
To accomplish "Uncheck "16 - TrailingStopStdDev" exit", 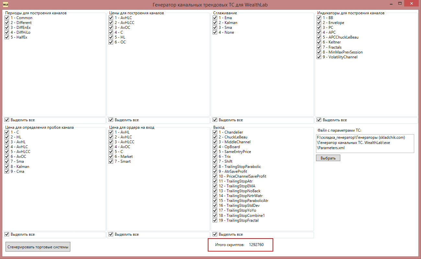I will pos(215,206).
